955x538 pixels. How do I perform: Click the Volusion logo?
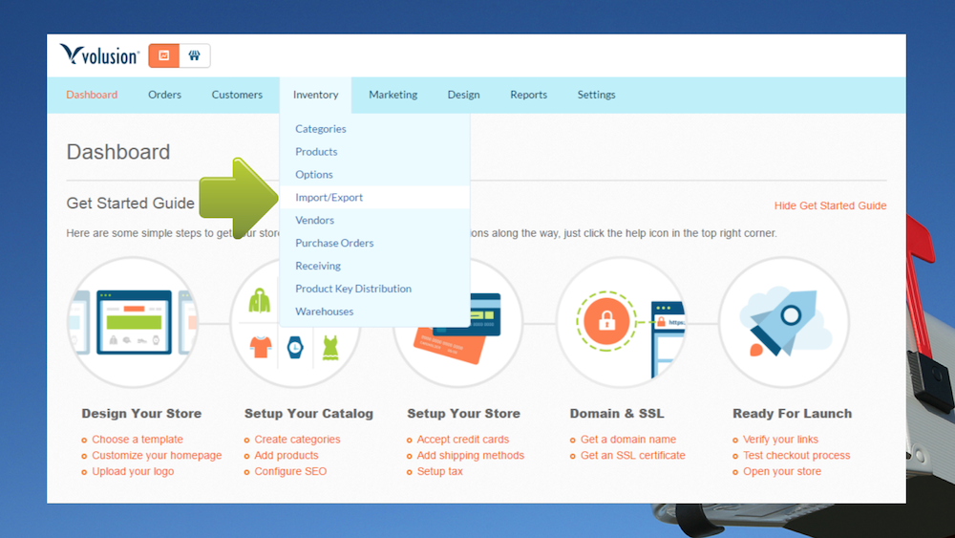[x=99, y=55]
